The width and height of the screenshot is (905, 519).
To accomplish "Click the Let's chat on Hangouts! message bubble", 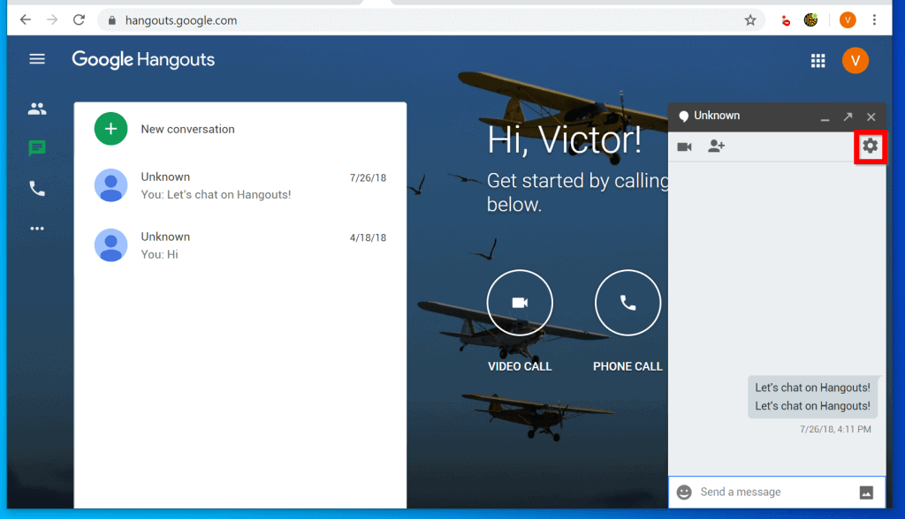I will (x=813, y=396).
